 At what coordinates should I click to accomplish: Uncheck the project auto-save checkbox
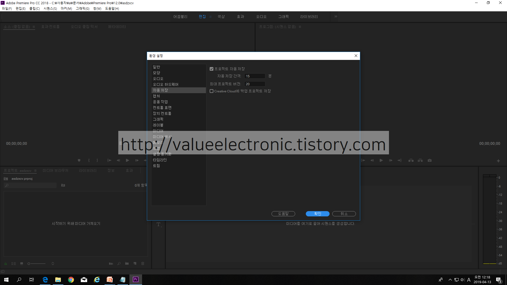[212, 69]
